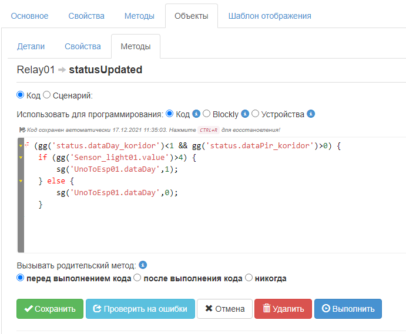Collapse the first code line fold arrow

21,145
